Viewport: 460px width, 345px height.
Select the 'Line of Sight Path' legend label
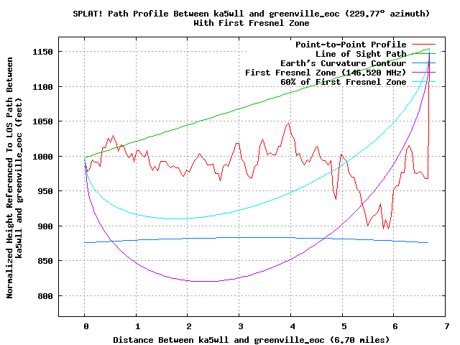[361, 54]
